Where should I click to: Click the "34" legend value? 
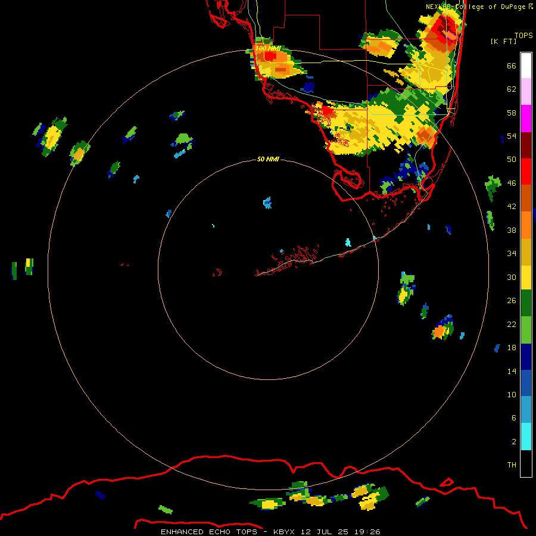(512, 254)
